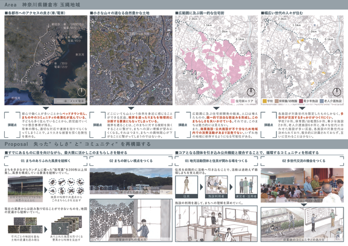Click the Proposal header band text
This screenshot has height=246, width=348.
[77, 144]
